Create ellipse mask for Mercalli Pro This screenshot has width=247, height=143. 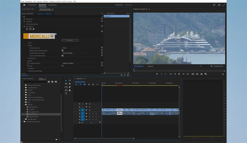point(27,29)
